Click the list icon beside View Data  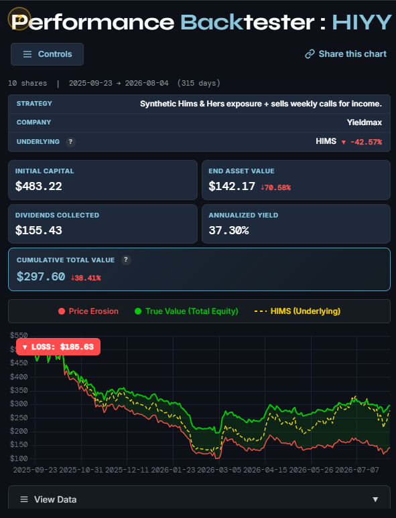[x=24, y=499]
